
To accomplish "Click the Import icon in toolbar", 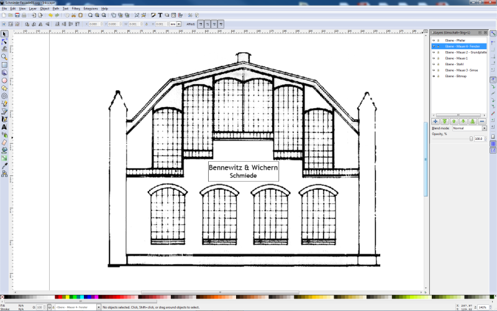I will coord(34,15).
